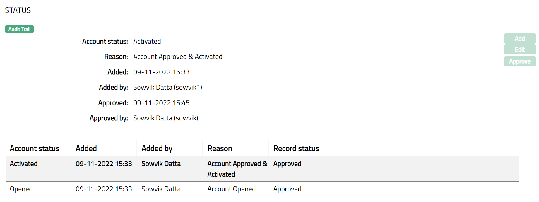Click the Approved timestamp 09-11-2022 15:45

(x=161, y=103)
